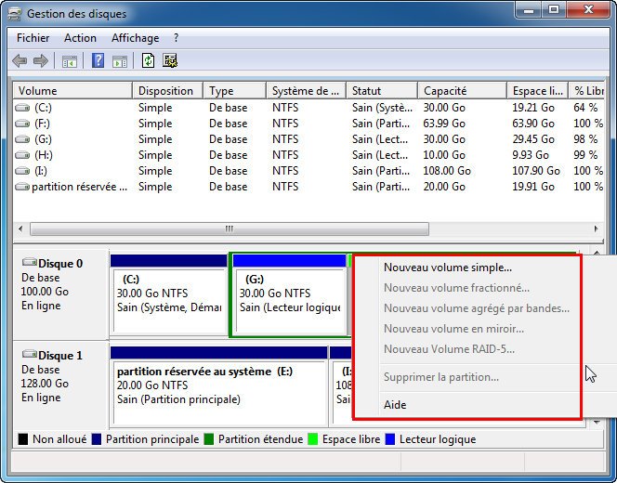The width and height of the screenshot is (617, 483).
Task: Select the (F:) volume name
Action: pyautogui.click(x=42, y=124)
